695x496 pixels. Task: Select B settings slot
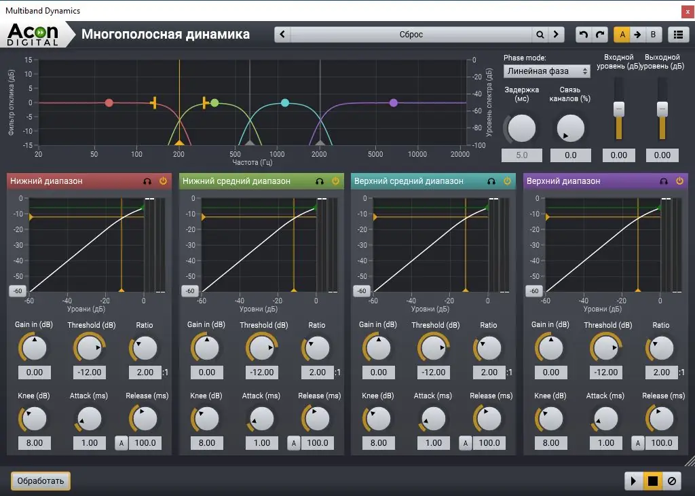click(653, 35)
